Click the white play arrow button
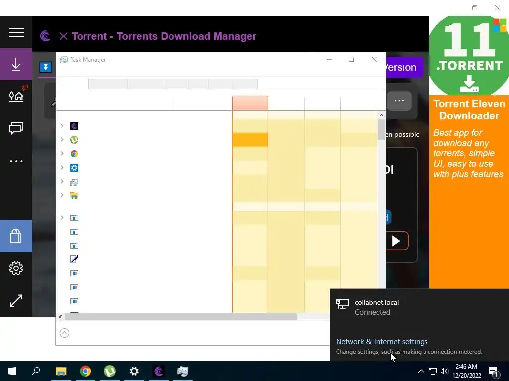The image size is (509, 381). pyautogui.click(x=396, y=241)
